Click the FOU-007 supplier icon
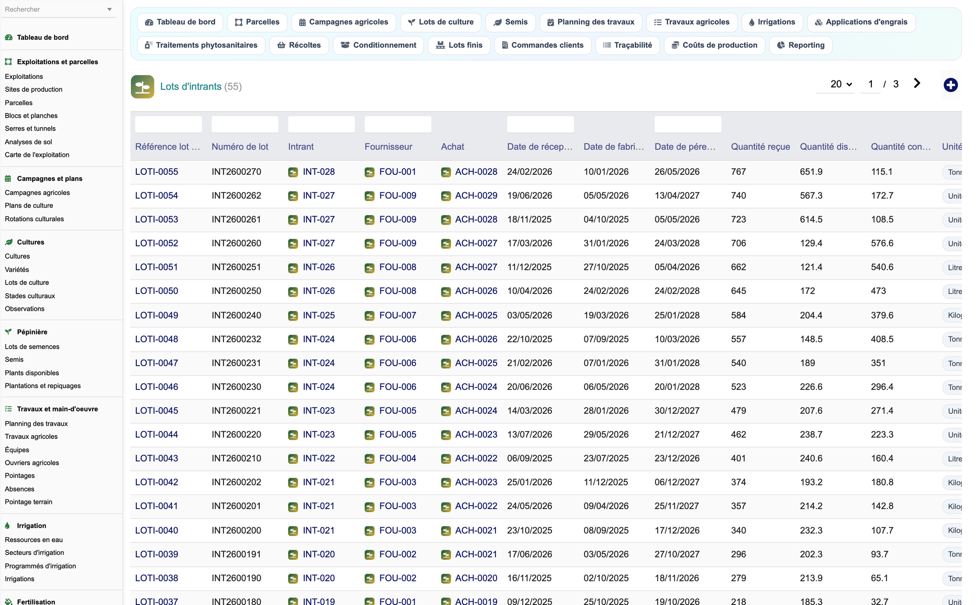Image resolution: width=979 pixels, height=605 pixels. (x=369, y=316)
